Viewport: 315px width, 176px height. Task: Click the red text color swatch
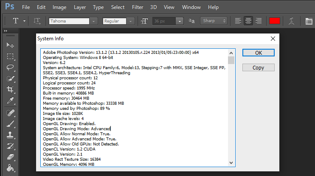[274, 21]
